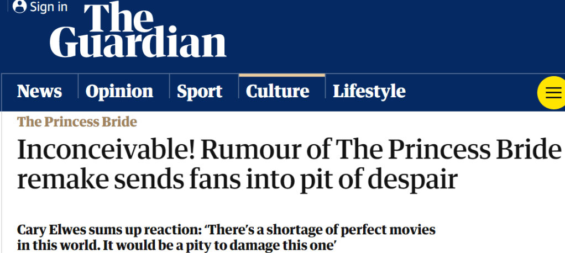This screenshot has width=565, height=253.
Task: Open The Princess Bride topic tag
Action: coord(77,122)
